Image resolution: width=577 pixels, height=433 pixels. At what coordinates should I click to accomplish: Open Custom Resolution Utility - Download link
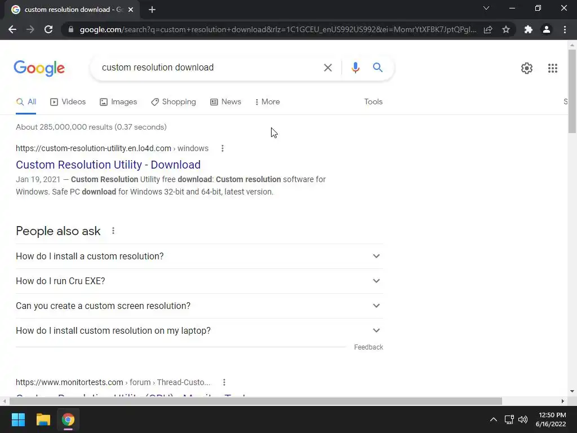(108, 165)
